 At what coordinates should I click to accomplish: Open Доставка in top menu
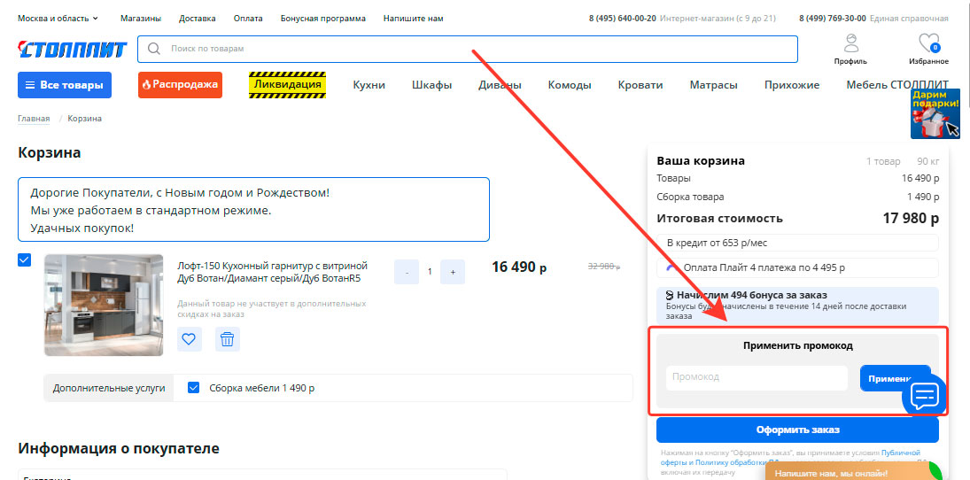tap(198, 19)
